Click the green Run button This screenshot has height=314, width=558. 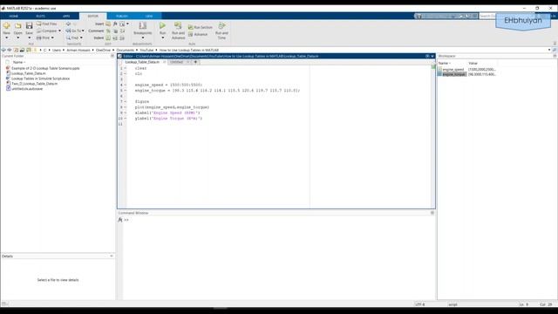[x=163, y=25]
